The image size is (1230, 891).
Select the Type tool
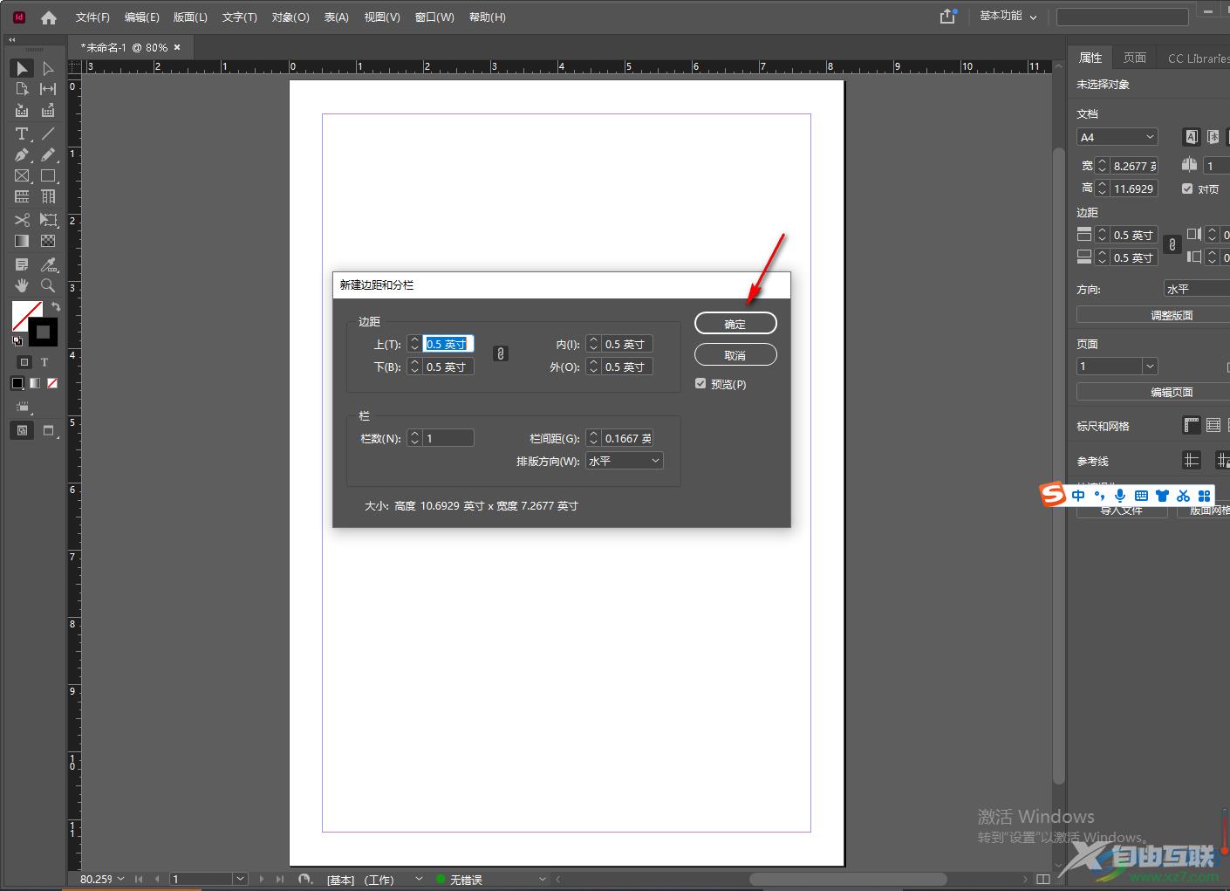click(x=22, y=134)
